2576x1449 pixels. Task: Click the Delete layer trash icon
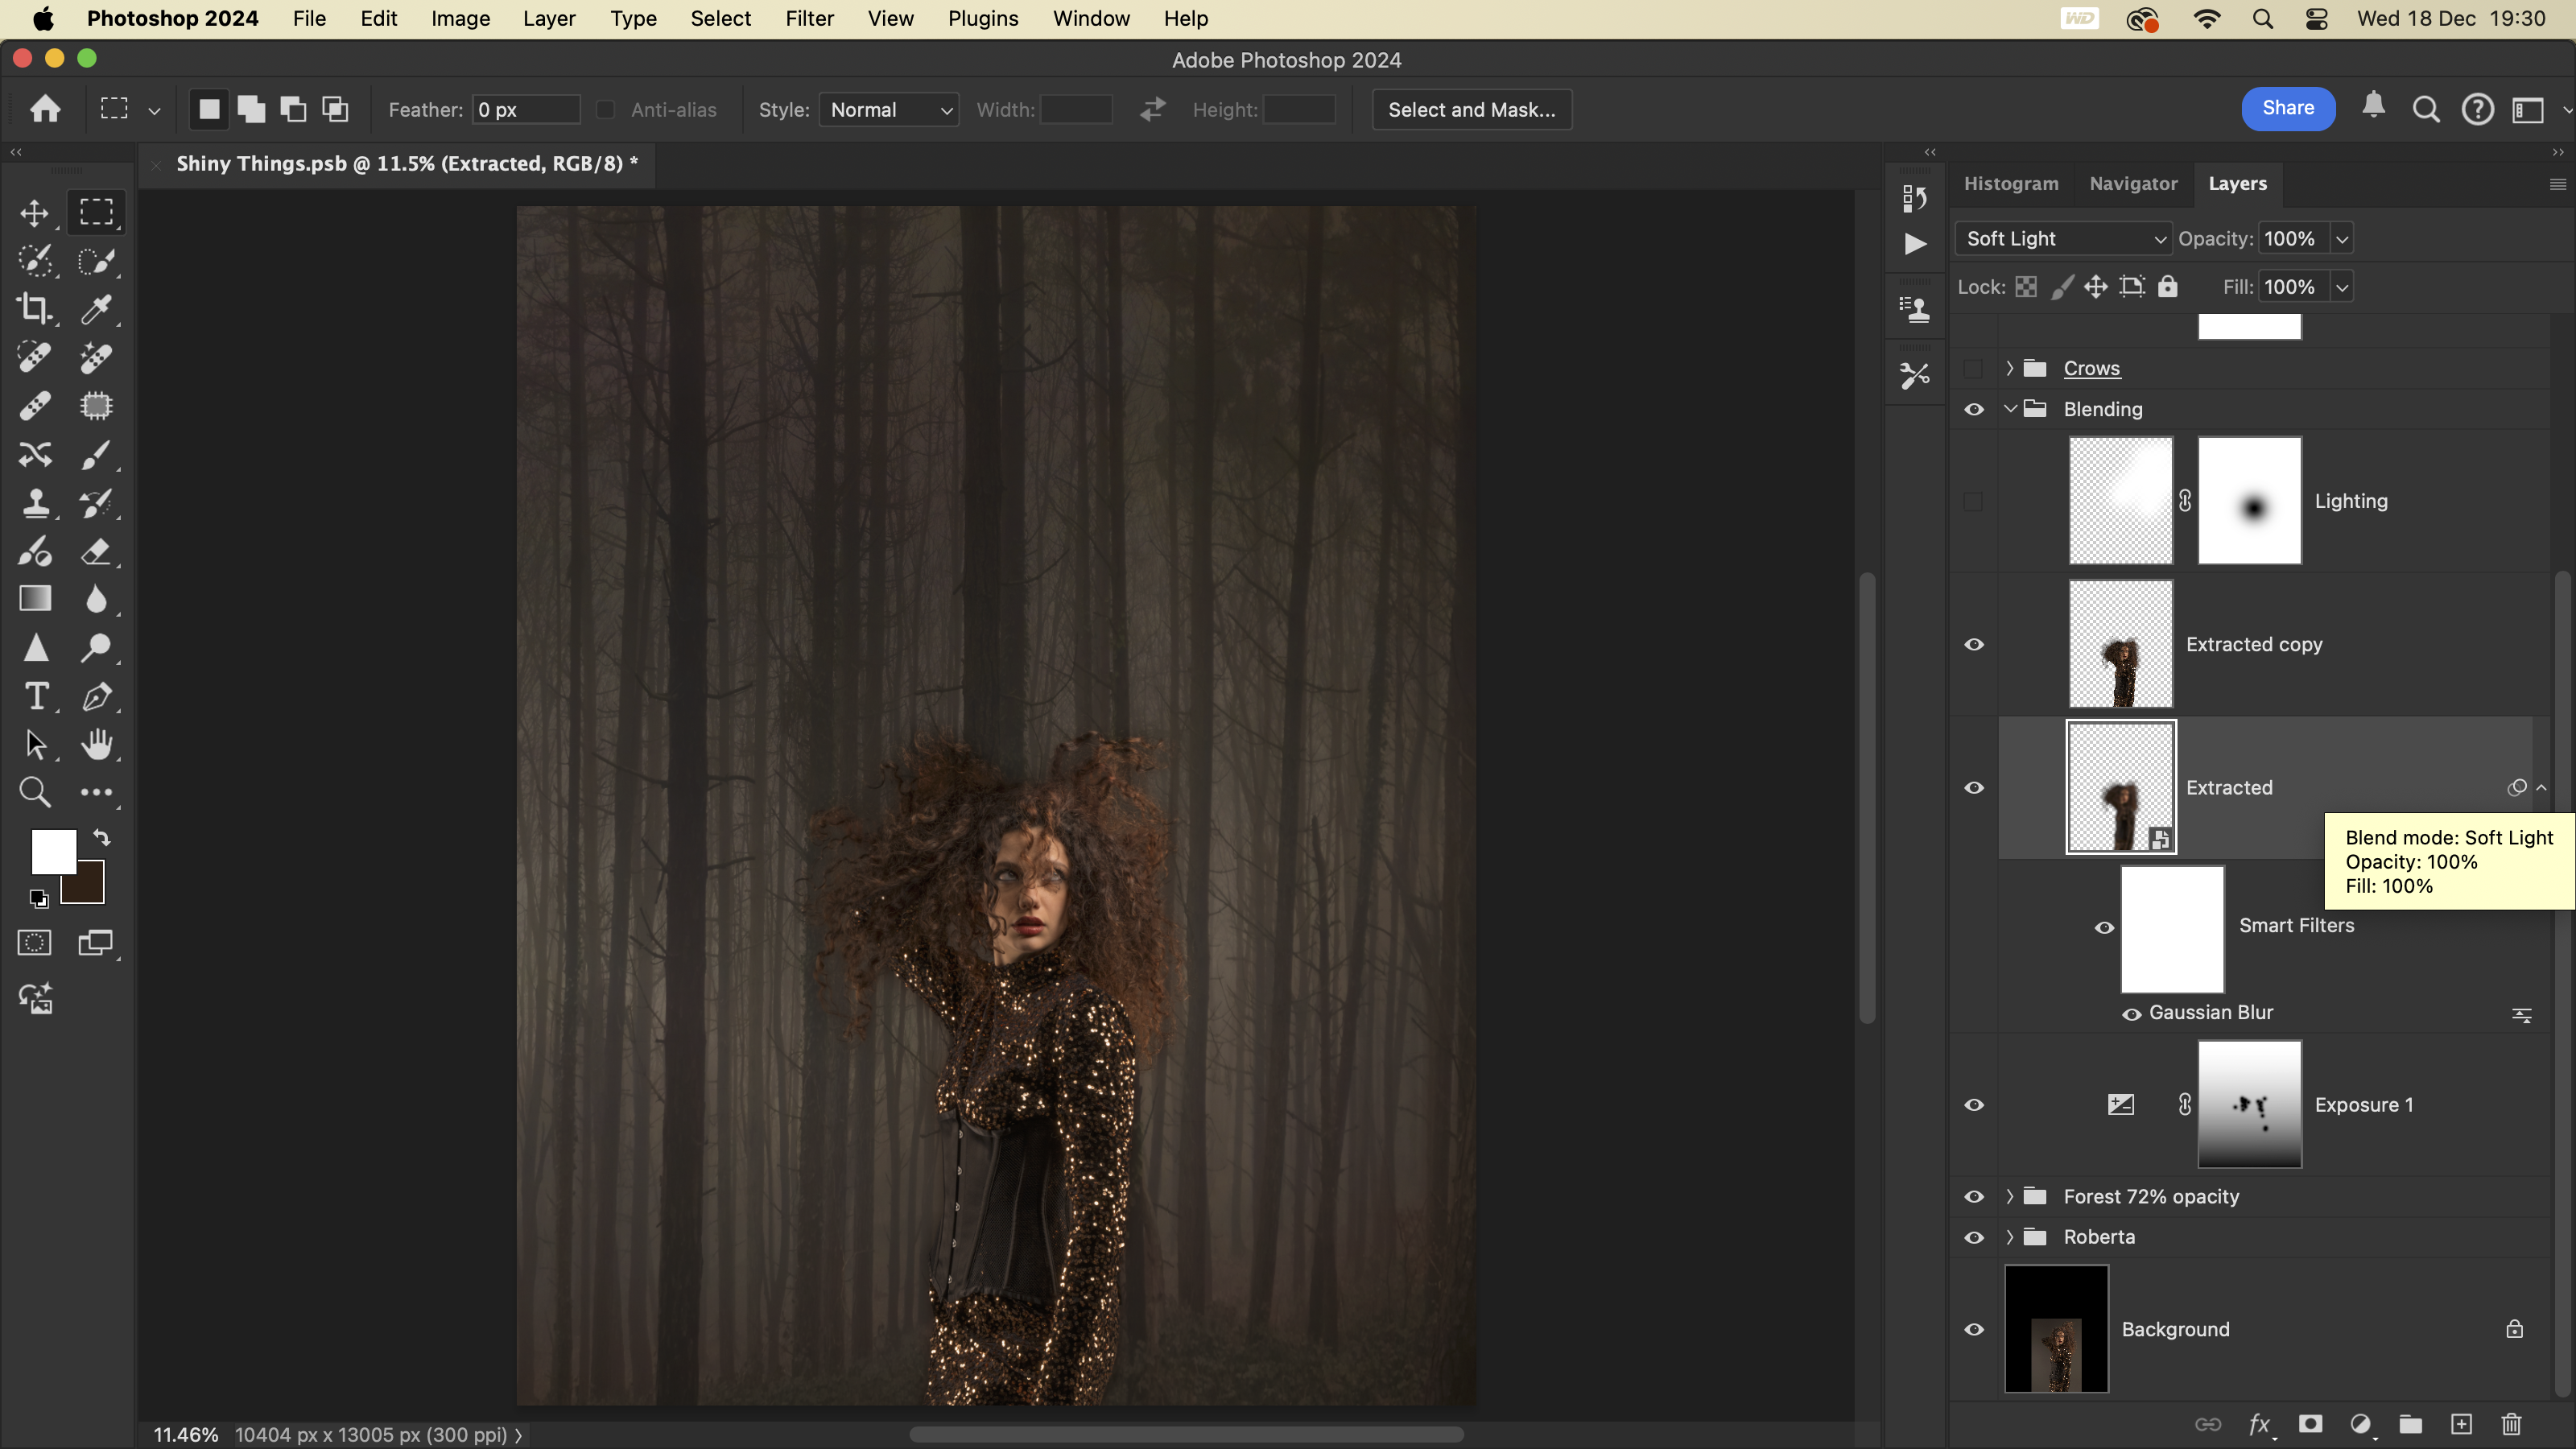coord(2511,1424)
